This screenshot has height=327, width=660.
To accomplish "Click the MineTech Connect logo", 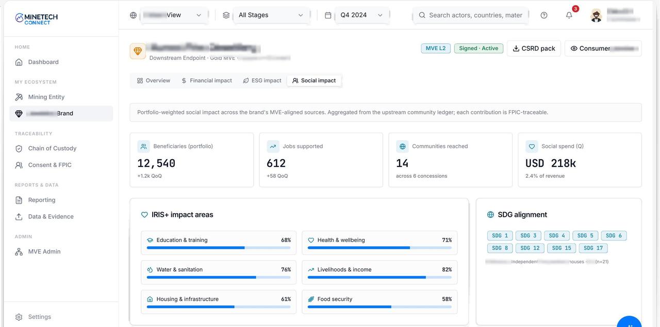I will point(37,19).
